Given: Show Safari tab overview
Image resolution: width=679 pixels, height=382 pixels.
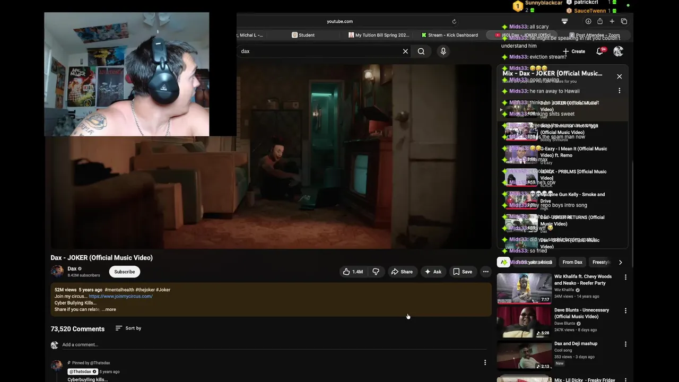Looking at the screenshot, I should 624,21.
